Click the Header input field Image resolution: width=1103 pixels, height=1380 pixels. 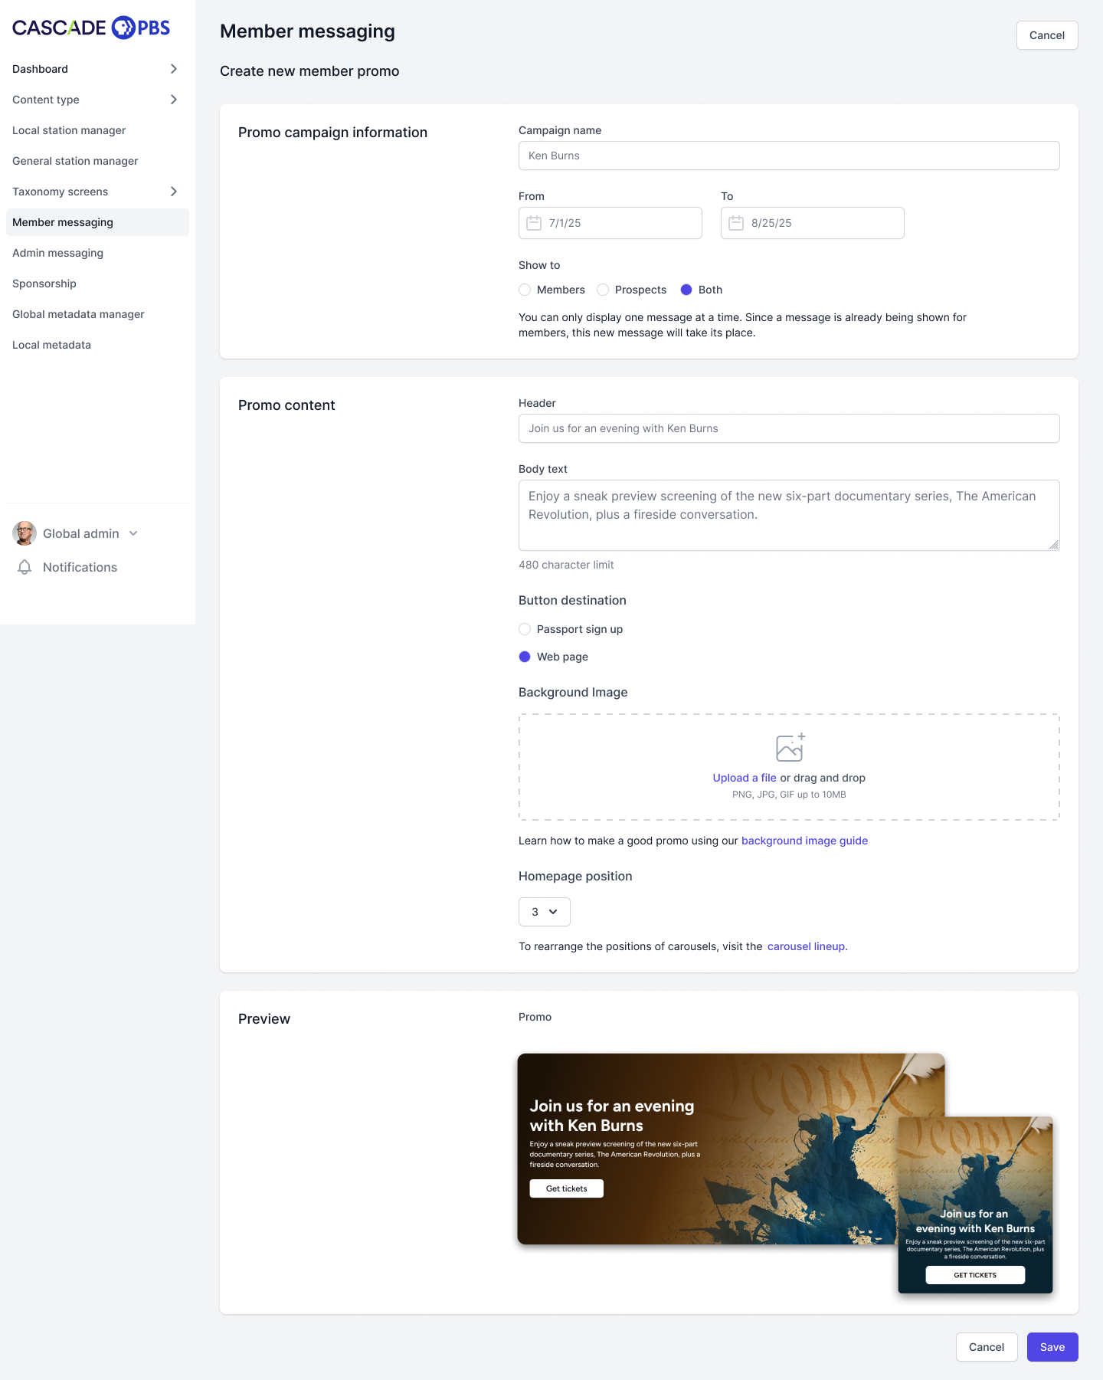[x=789, y=428]
